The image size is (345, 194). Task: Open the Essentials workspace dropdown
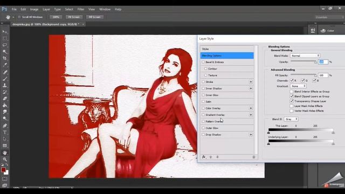(x=329, y=17)
